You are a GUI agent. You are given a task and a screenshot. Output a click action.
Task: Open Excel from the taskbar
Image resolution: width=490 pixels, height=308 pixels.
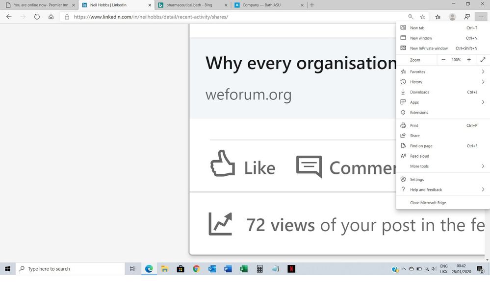coord(244,269)
